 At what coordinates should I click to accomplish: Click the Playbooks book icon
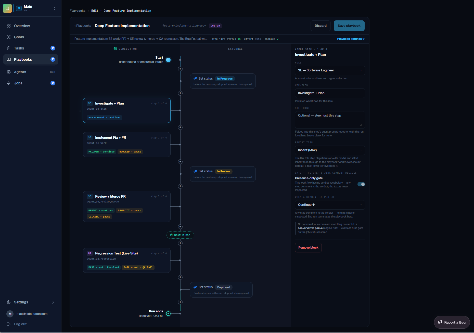9,59
